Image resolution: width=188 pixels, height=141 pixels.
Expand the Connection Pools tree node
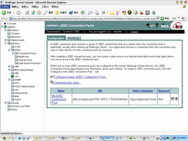pyautogui.click(x=13, y=53)
